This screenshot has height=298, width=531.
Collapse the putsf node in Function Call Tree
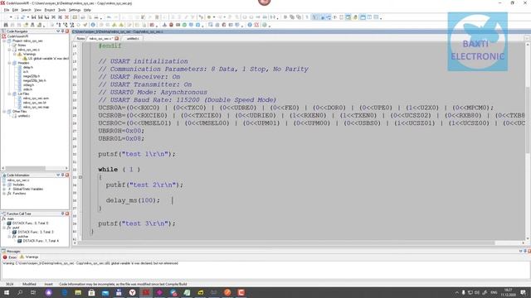tap(4, 228)
